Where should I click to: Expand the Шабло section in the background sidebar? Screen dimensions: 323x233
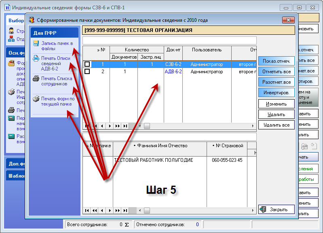tap(15, 176)
